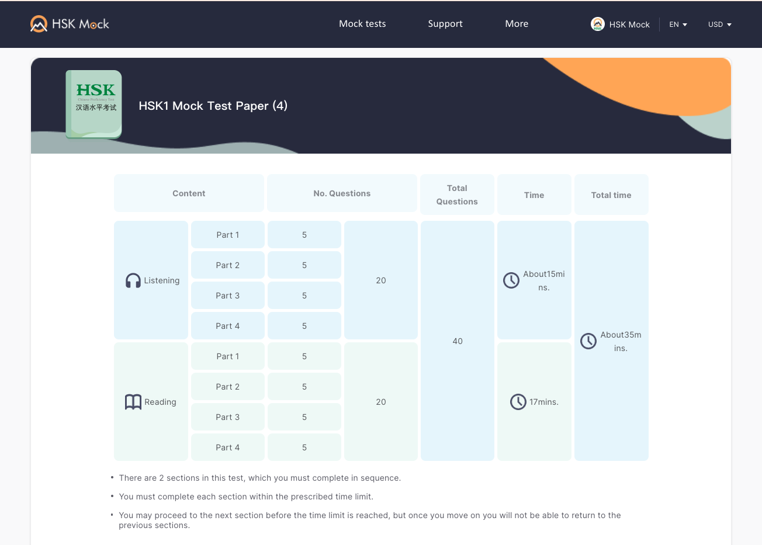Screen dimensions: 762x545
Task: Click the About15mins. time text
Action: click(544, 280)
